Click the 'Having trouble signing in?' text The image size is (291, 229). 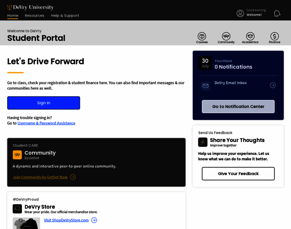point(29,118)
